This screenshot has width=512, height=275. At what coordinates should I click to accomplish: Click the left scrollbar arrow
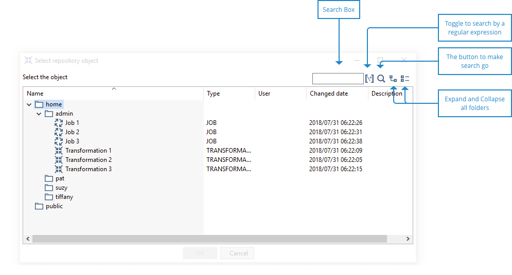28,239
